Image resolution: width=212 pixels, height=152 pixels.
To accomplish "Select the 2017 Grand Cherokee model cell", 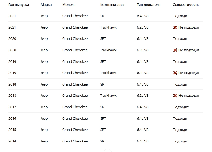I will pyautogui.click(x=75, y=107).
